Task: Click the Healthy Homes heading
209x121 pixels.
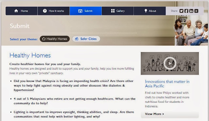Action: (x=30, y=55)
